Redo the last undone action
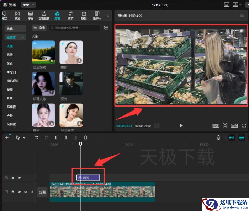The width and height of the screenshot is (249, 211). [46, 137]
